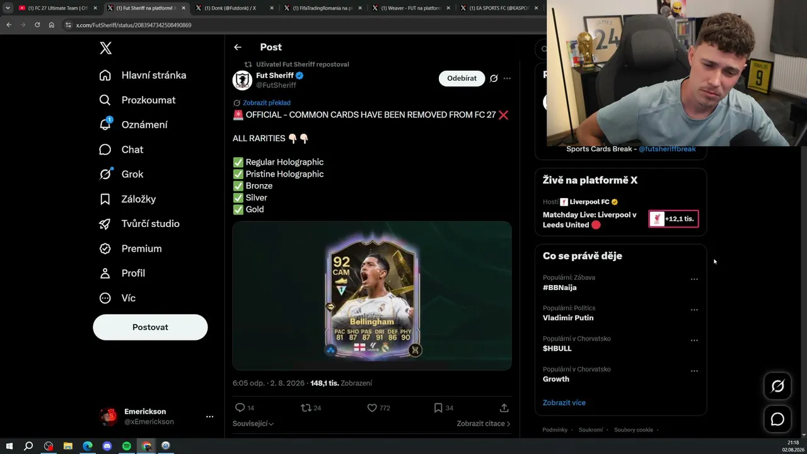807x454 pixels.
Task: Join the Liverpool live listener count button
Action: pyautogui.click(x=673, y=219)
